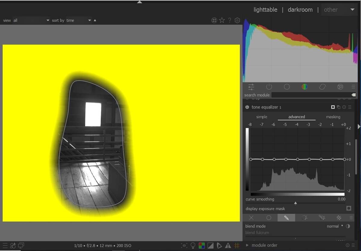Viewport: 361px width, 251px height.
Task: Select the color modules group icon
Action: click(304, 87)
